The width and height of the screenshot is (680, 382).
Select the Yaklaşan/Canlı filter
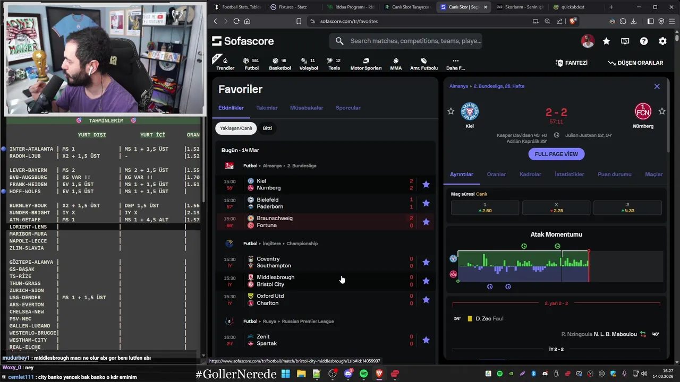coord(236,128)
